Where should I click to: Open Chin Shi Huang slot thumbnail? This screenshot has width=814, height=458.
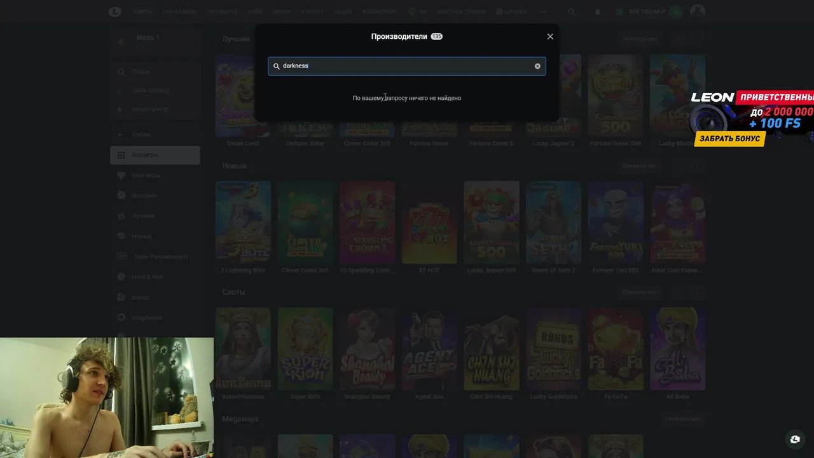point(491,349)
